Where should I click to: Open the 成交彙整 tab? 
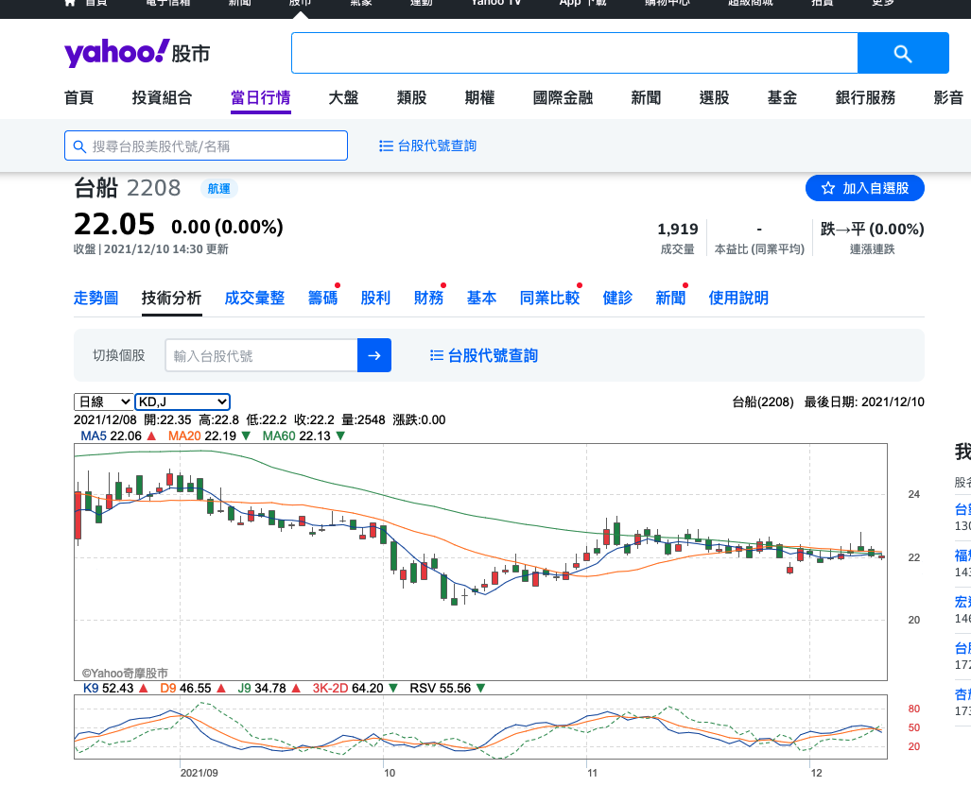point(254,298)
